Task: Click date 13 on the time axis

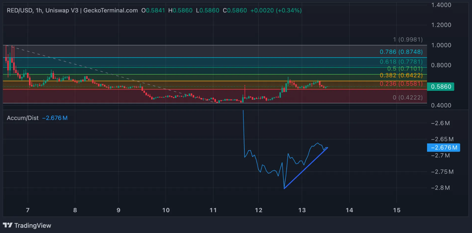Action: (302, 210)
